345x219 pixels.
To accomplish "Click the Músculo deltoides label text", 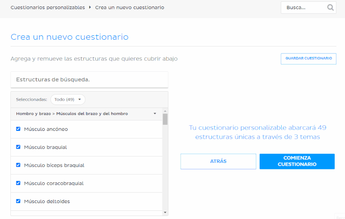I will pyautogui.click(x=47, y=201).
